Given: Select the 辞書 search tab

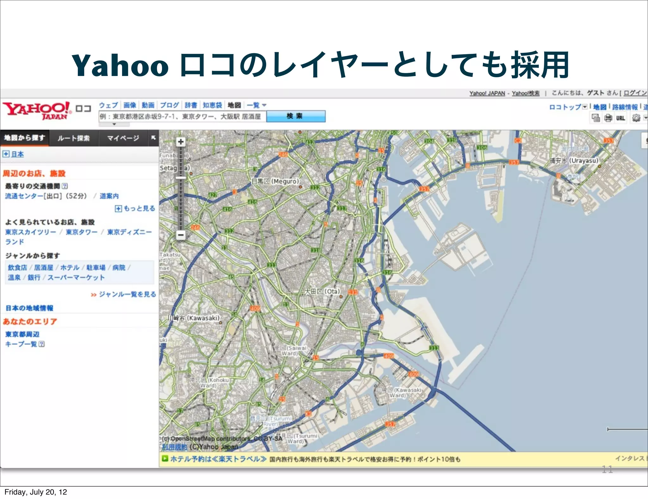Looking at the screenshot, I should tap(190, 105).
